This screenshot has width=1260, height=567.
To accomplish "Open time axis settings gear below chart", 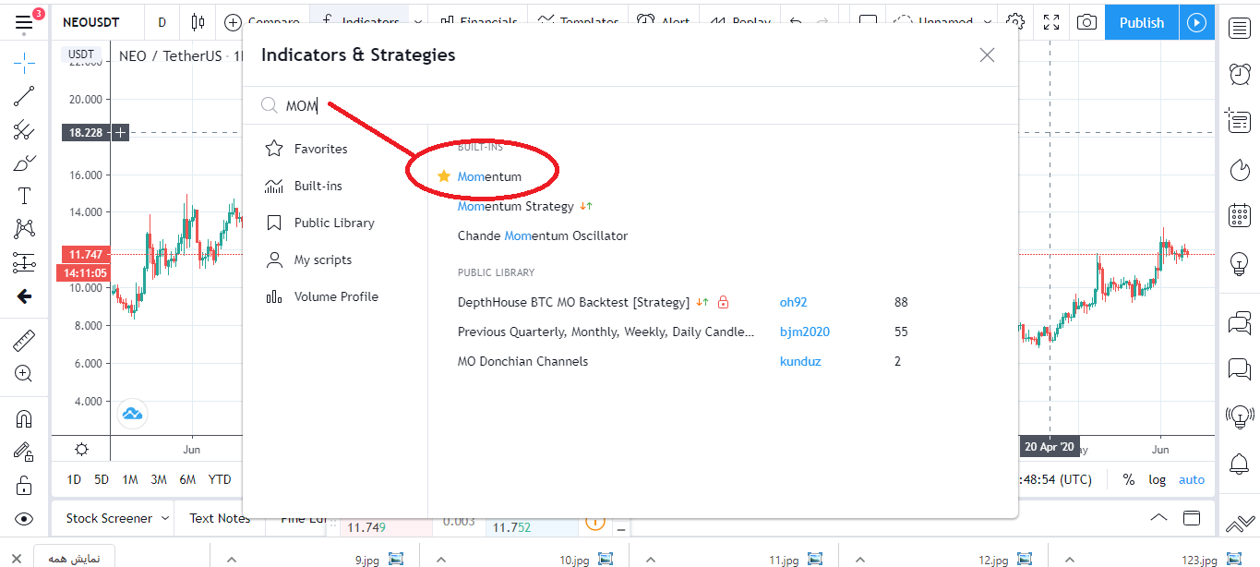I will point(82,450).
